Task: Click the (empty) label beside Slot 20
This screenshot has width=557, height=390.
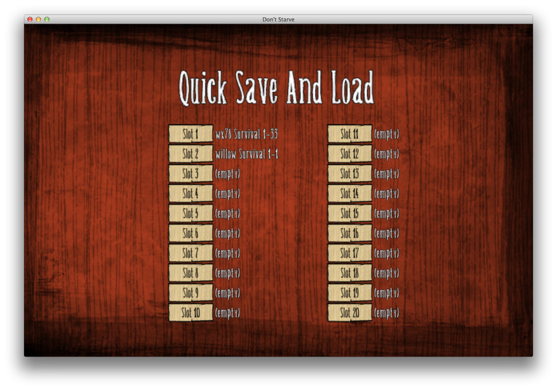Action: pos(387,313)
